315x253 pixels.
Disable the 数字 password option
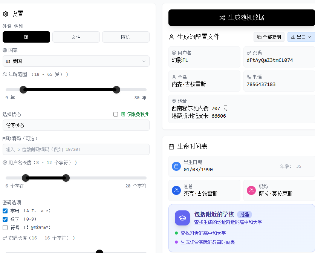(5, 219)
